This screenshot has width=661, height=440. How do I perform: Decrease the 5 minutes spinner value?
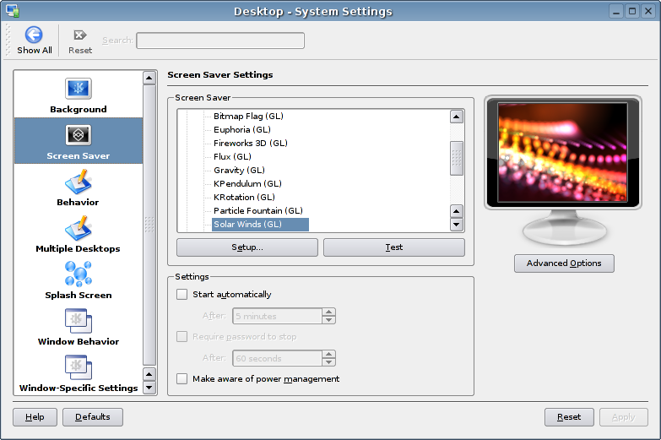click(x=329, y=320)
